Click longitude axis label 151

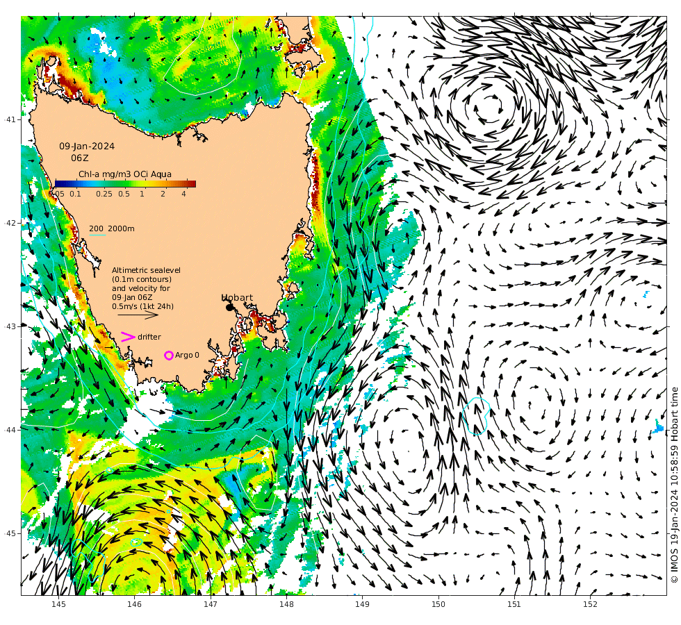(514, 604)
